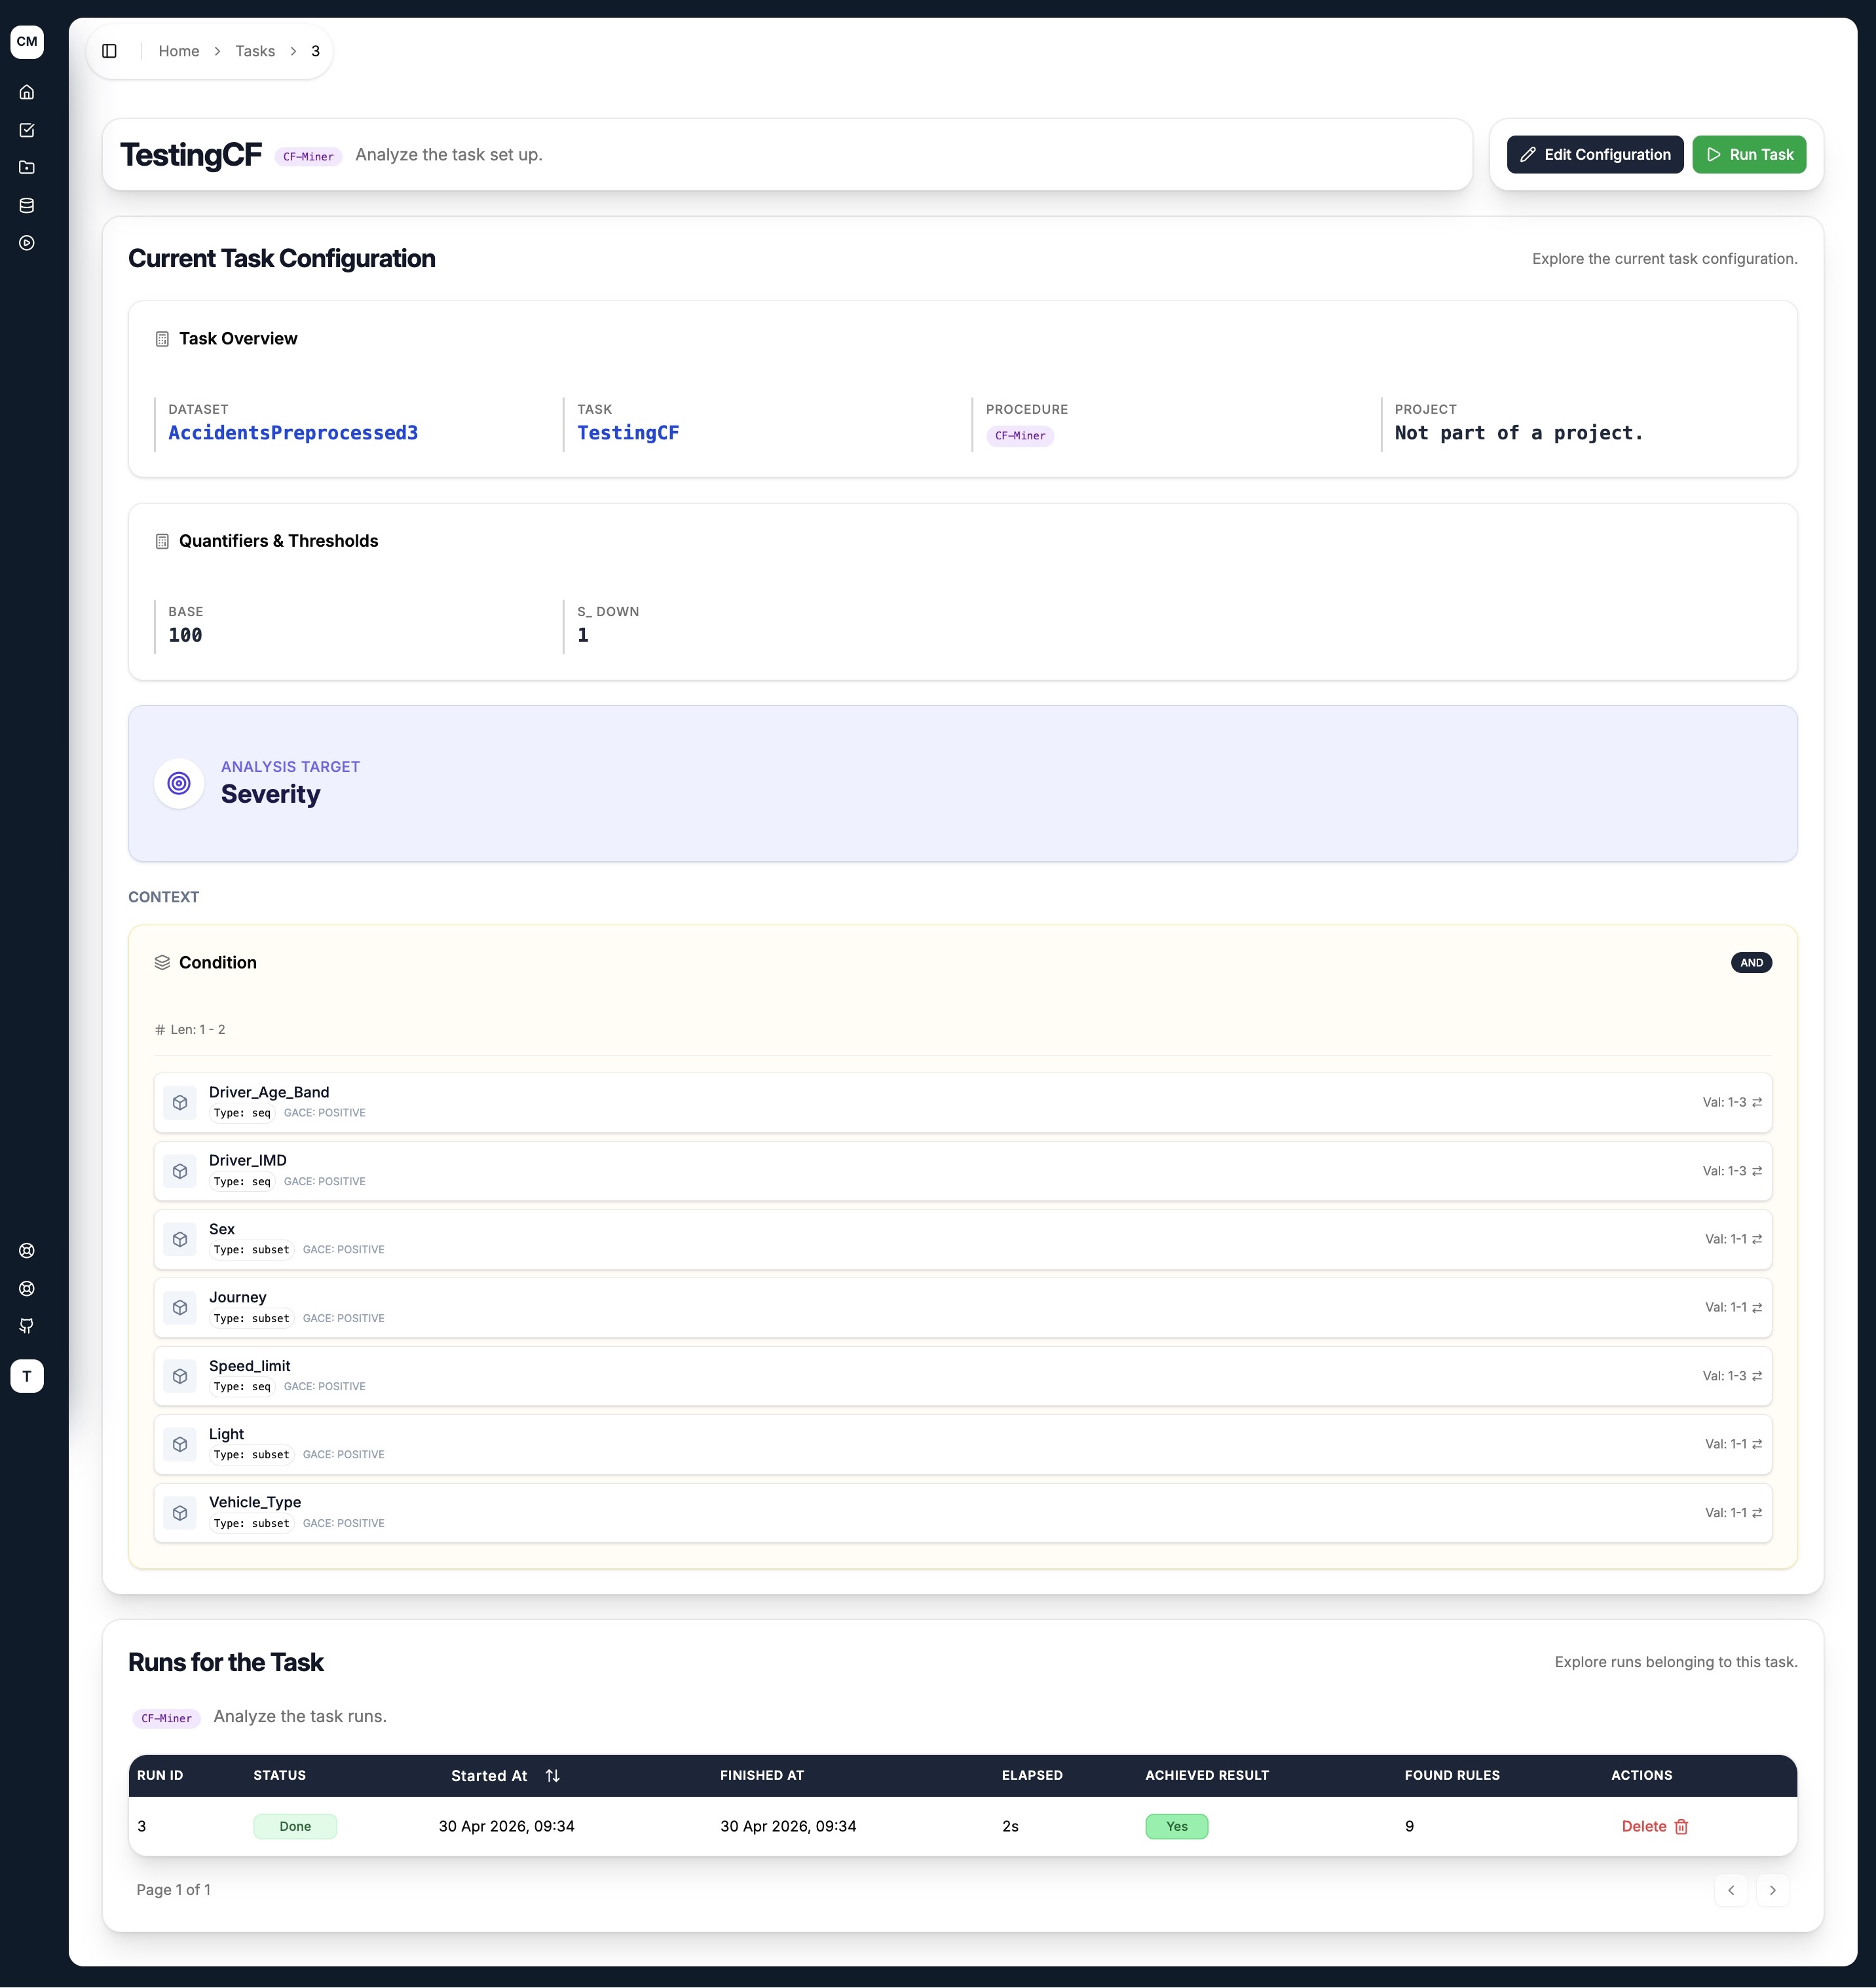Click the 'Len: 1 - 2' label
The image size is (1876, 1988).
pos(197,1029)
